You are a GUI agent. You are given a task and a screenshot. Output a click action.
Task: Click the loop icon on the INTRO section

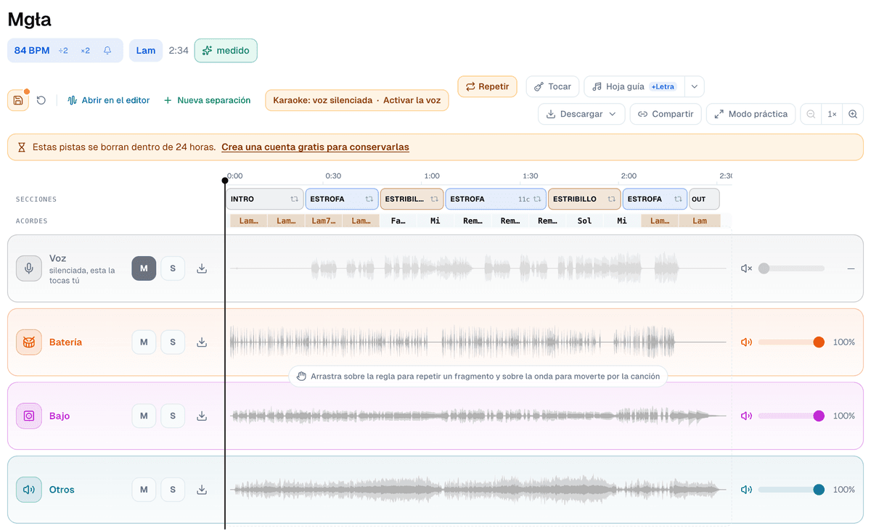point(295,199)
